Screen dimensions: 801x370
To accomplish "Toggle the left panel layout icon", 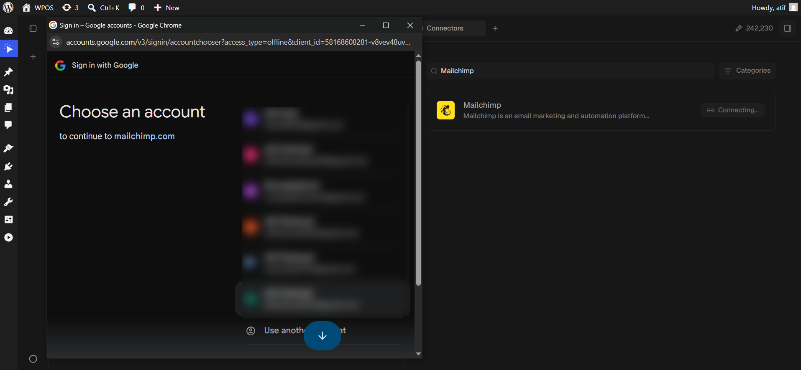I will (x=33, y=28).
